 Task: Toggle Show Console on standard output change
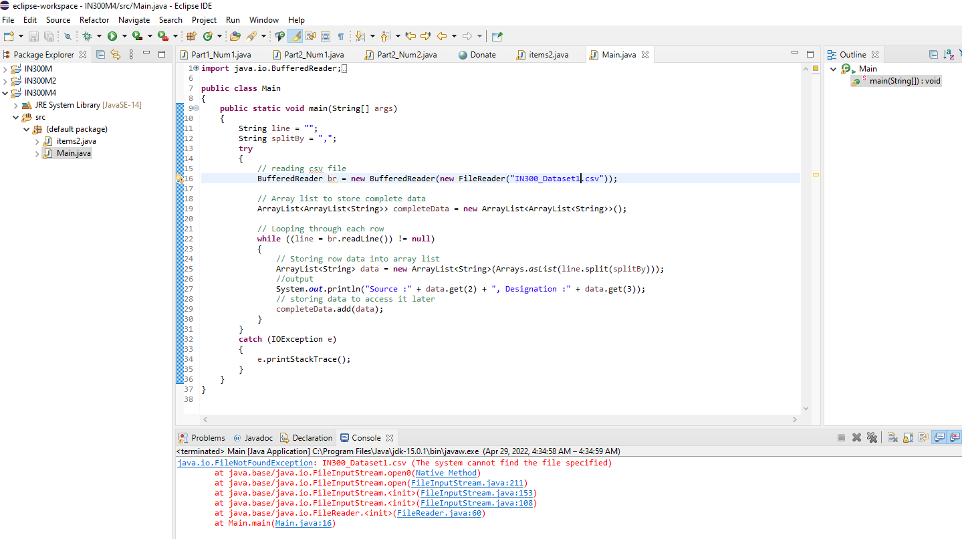[x=939, y=438]
